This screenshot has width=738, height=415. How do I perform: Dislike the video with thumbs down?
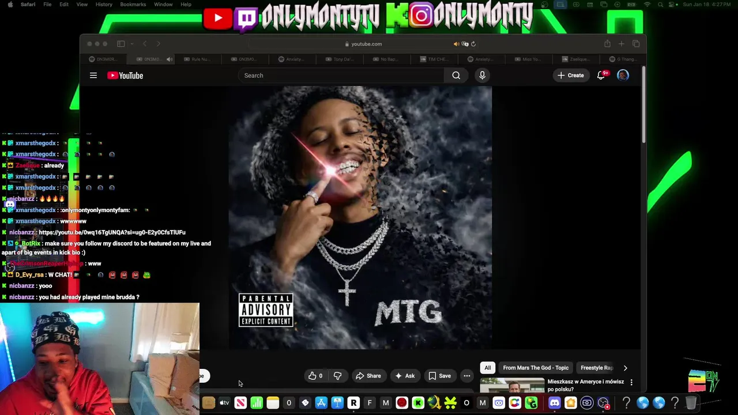(338, 376)
